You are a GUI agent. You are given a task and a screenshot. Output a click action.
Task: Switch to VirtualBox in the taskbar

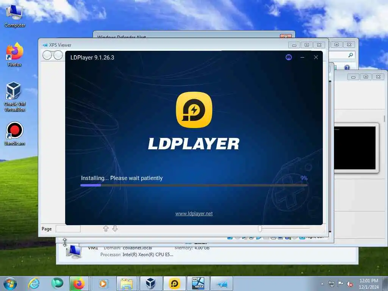point(150,283)
